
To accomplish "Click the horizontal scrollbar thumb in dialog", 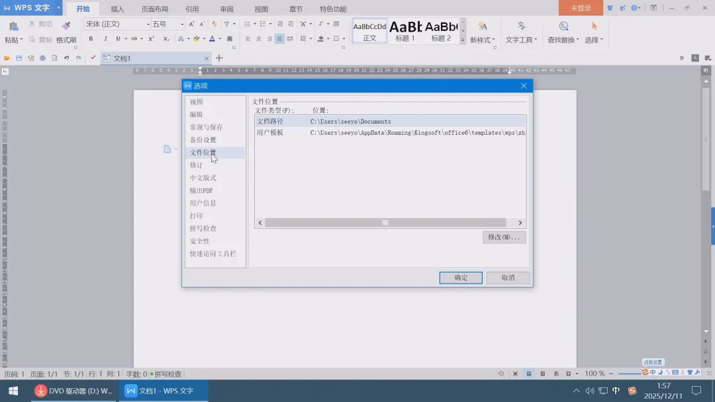I will (385, 223).
